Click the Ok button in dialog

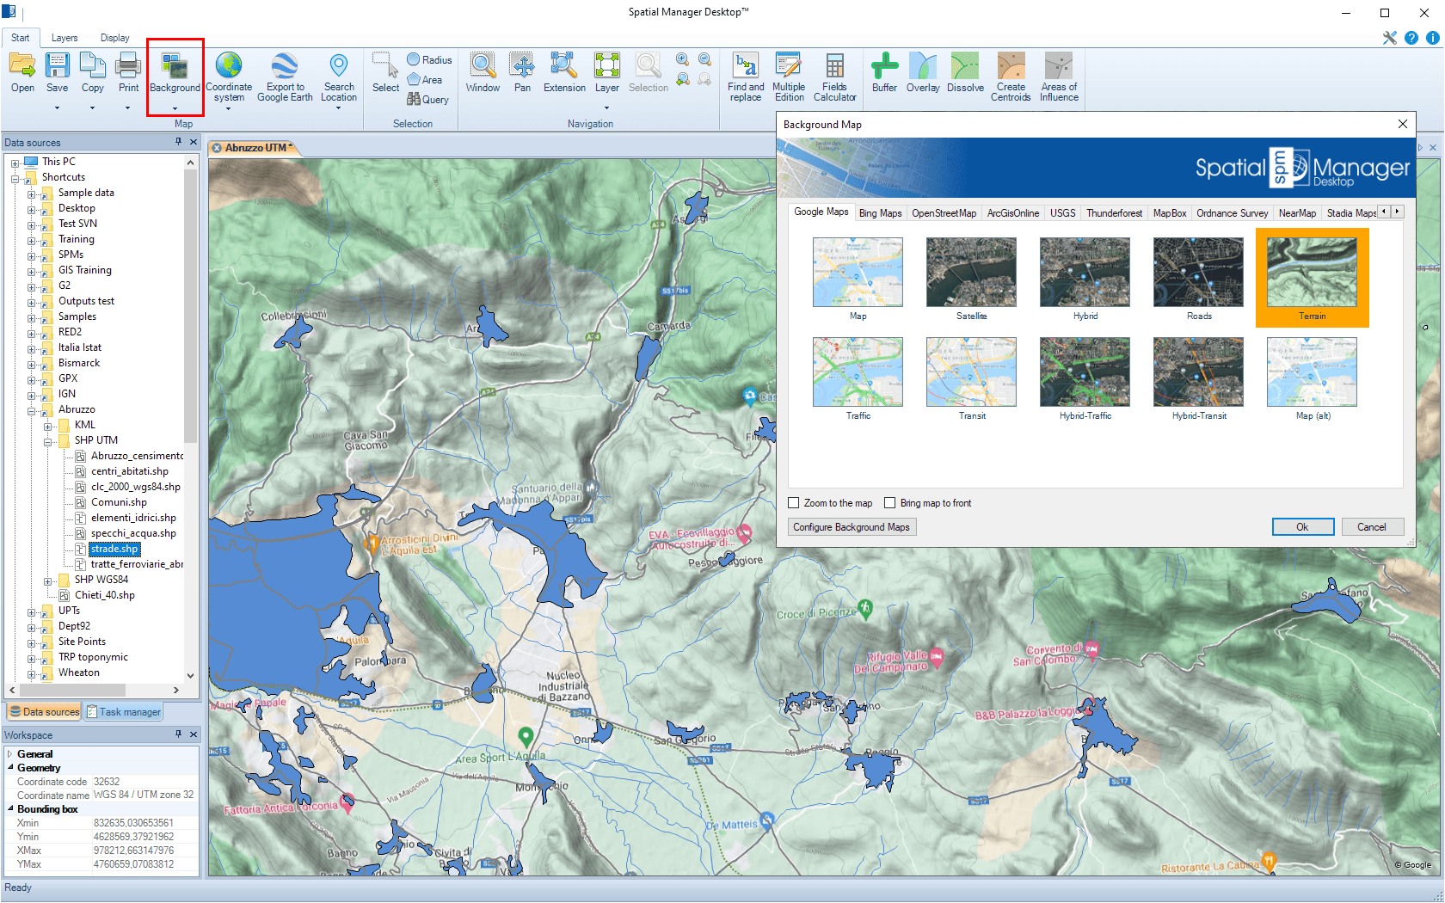1302,527
